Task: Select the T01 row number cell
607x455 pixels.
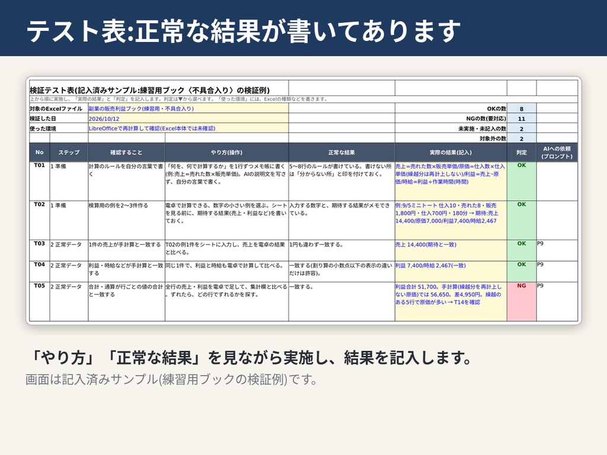Action: [40, 181]
